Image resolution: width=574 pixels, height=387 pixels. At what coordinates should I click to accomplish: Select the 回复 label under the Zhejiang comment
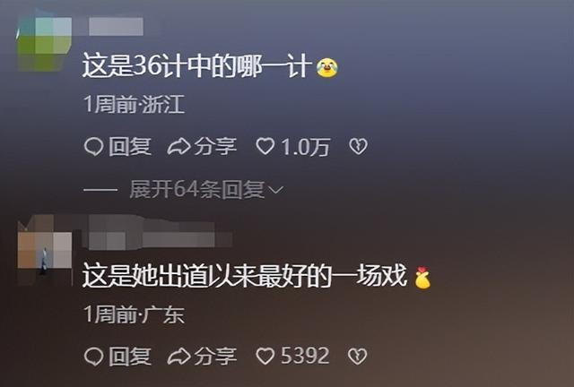[130, 147]
